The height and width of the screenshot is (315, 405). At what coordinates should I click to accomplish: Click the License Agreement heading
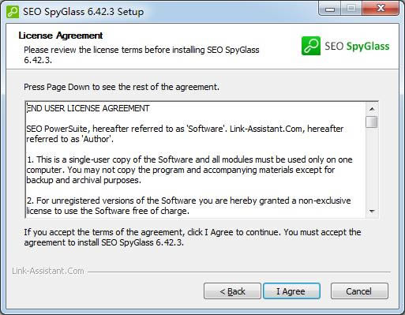[x=61, y=36]
